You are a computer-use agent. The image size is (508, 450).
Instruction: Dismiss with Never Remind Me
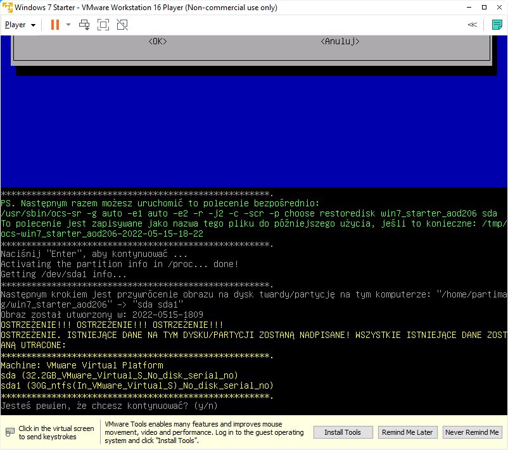(472, 432)
